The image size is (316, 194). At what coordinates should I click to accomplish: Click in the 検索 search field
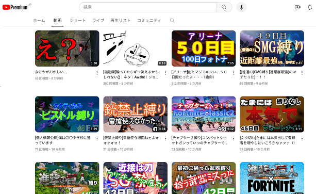tap(148, 7)
